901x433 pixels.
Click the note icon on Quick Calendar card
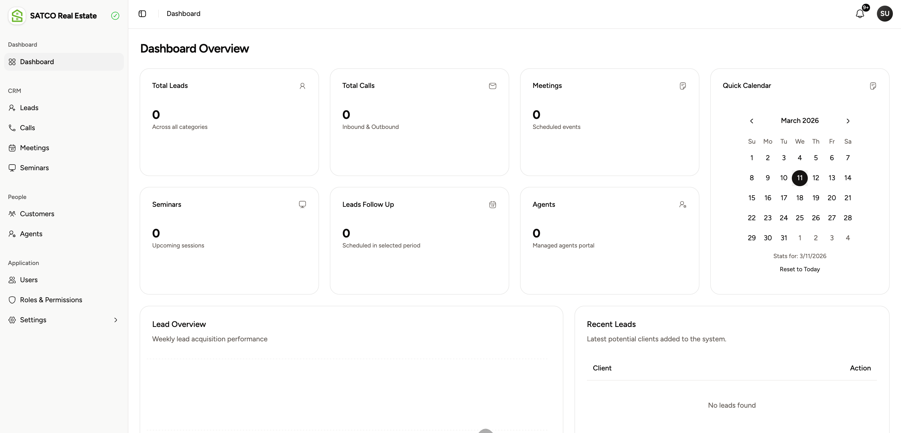click(x=873, y=86)
